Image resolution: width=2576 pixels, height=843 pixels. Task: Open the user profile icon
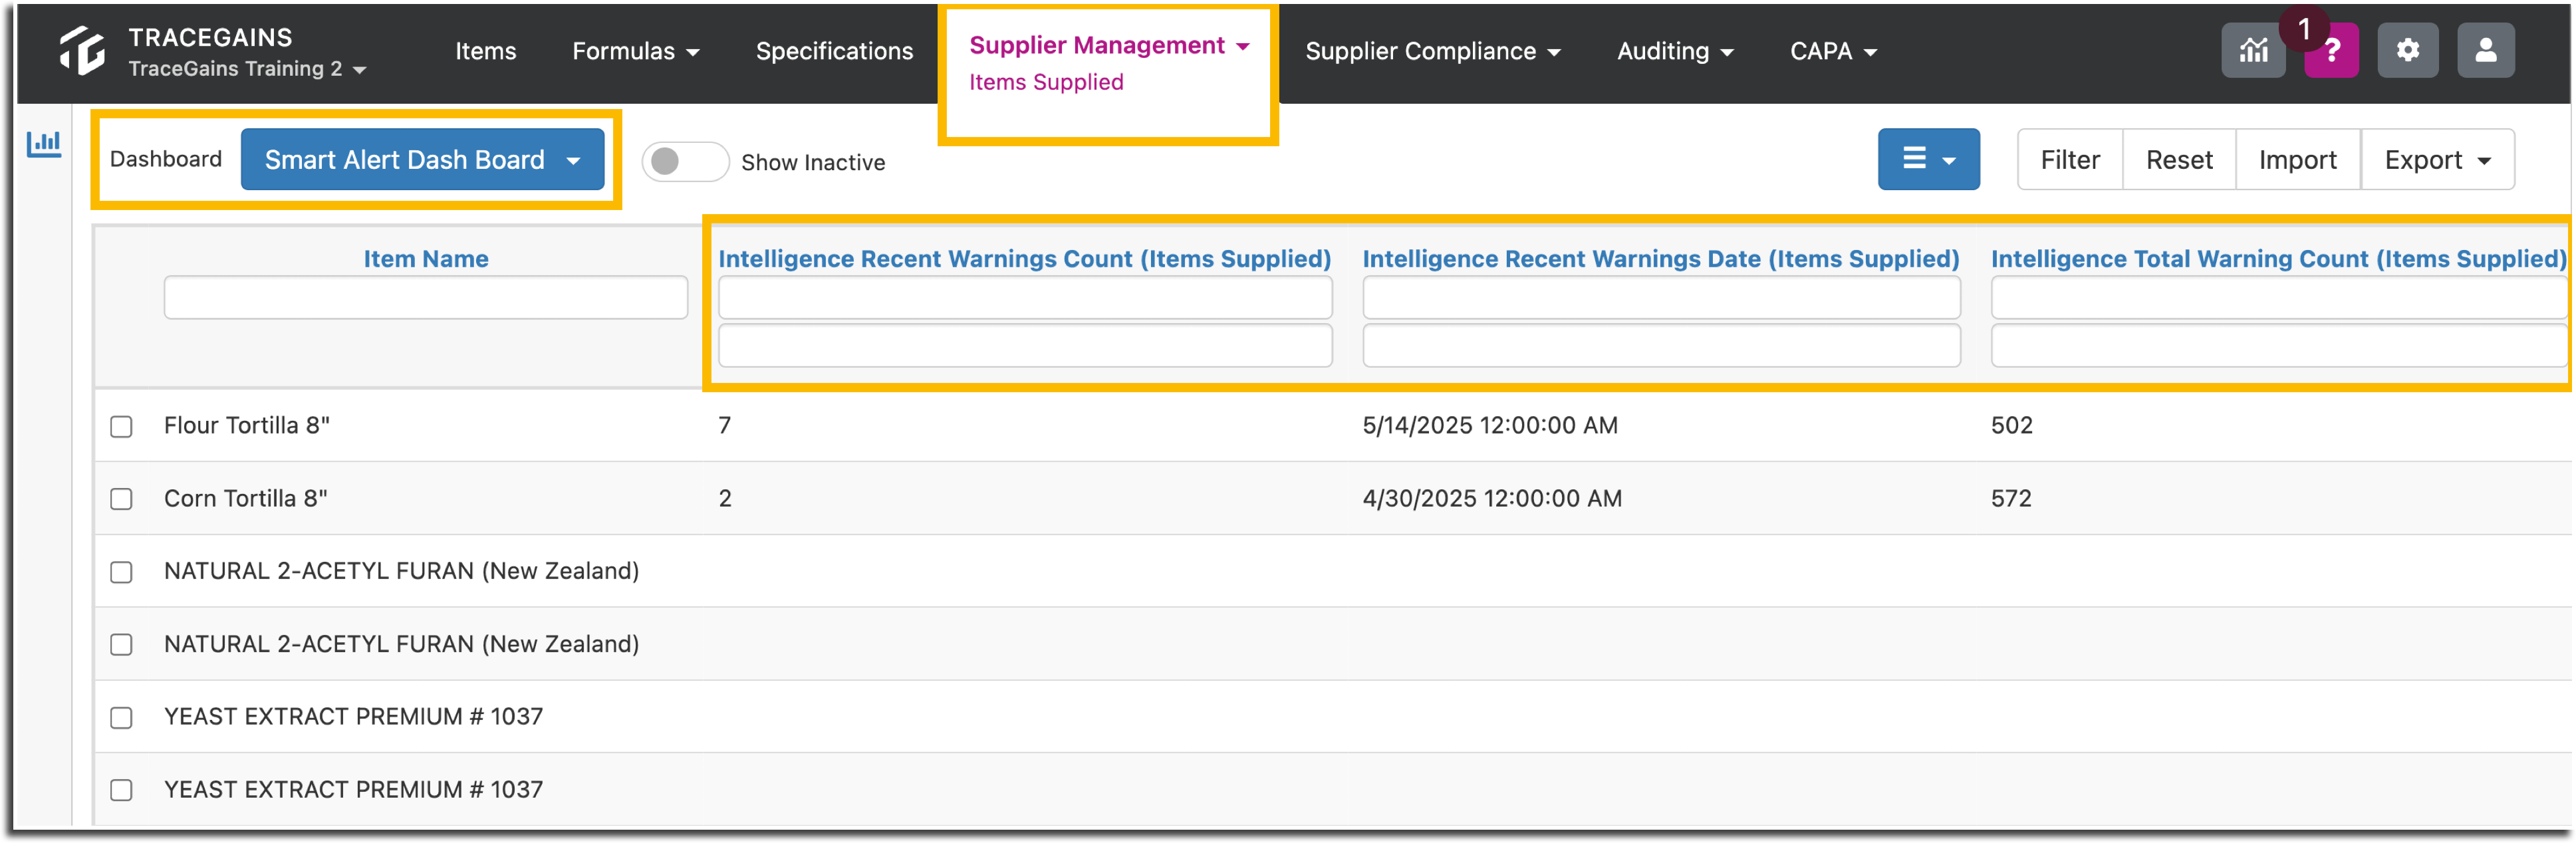2486,51
